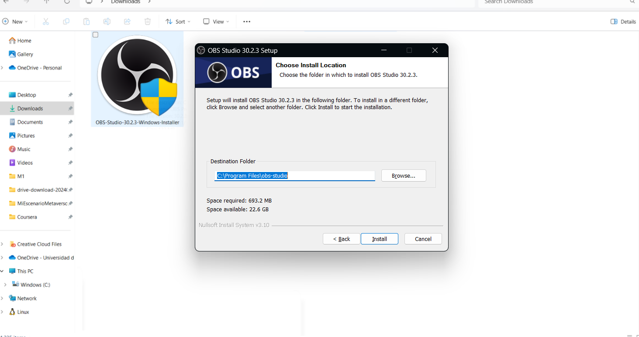This screenshot has width=639, height=337.
Task: Expand the OneDrive - Universidad node
Action: pyautogui.click(x=3, y=258)
